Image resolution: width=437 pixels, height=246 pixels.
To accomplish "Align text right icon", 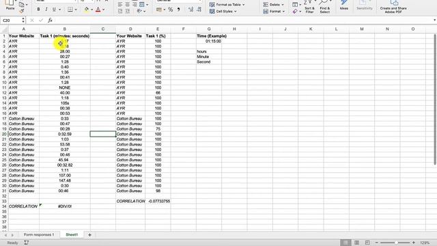I will (135, 5).
